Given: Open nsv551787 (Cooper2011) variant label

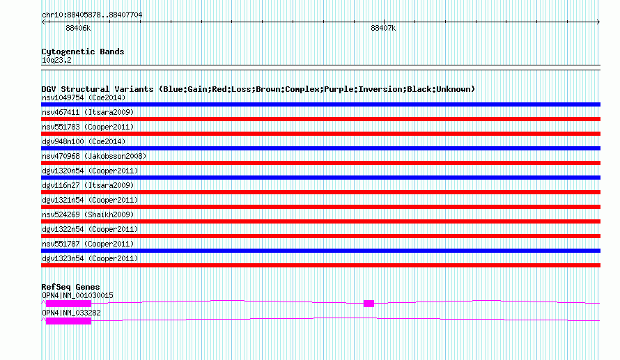Looking at the screenshot, I should (x=88, y=244).
